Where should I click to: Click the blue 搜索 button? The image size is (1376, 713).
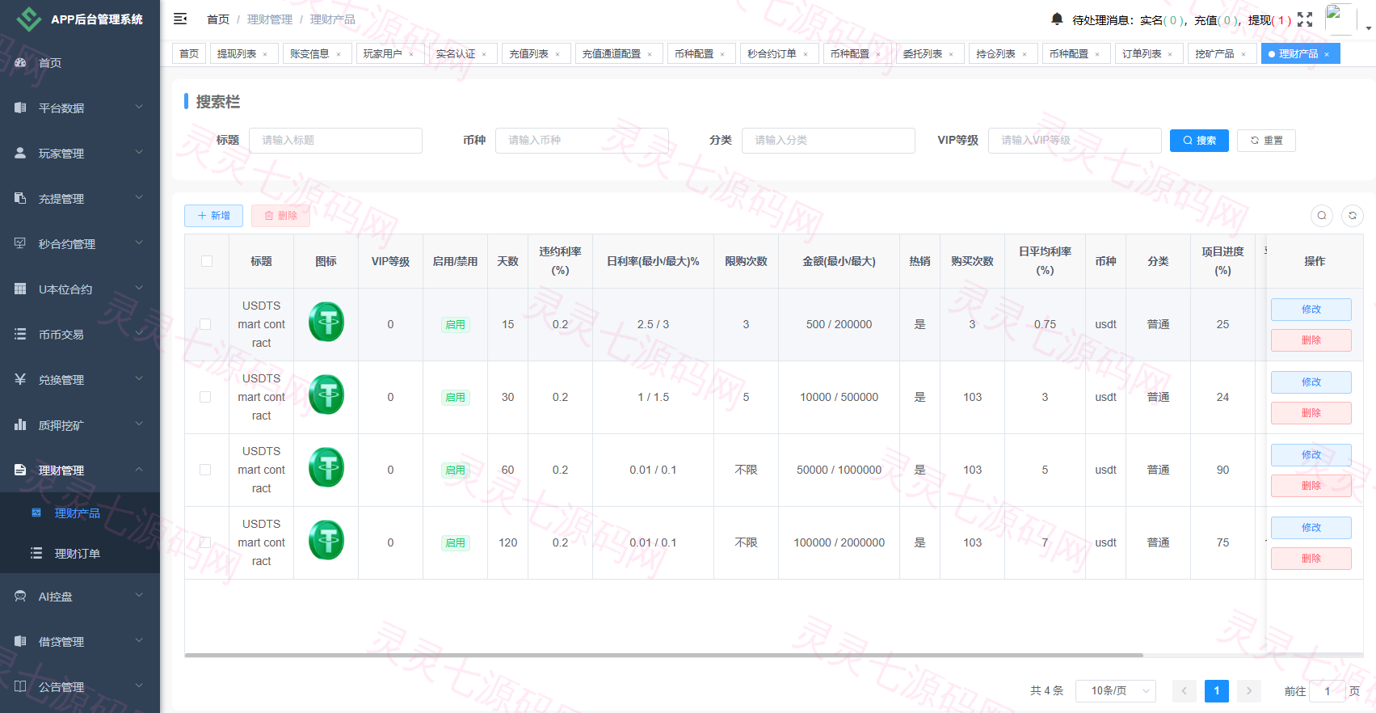pyautogui.click(x=1199, y=141)
